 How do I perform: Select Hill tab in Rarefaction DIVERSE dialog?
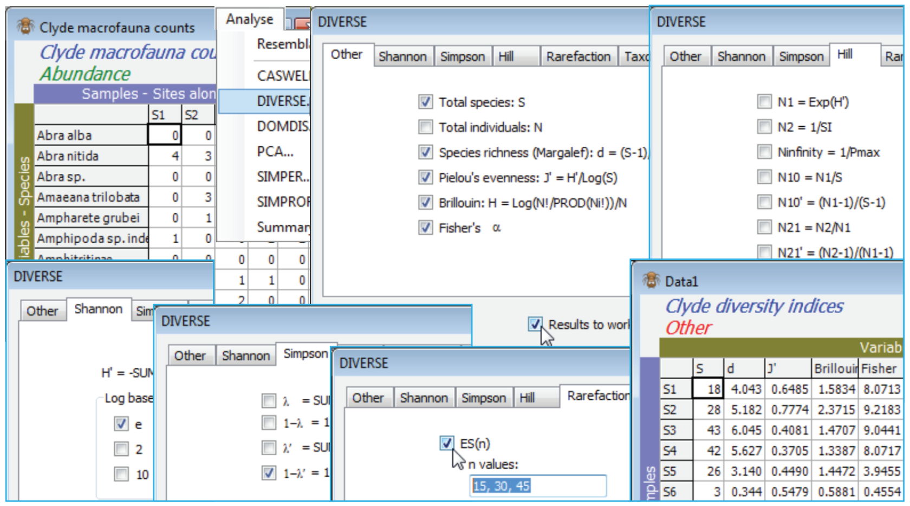pos(536,398)
